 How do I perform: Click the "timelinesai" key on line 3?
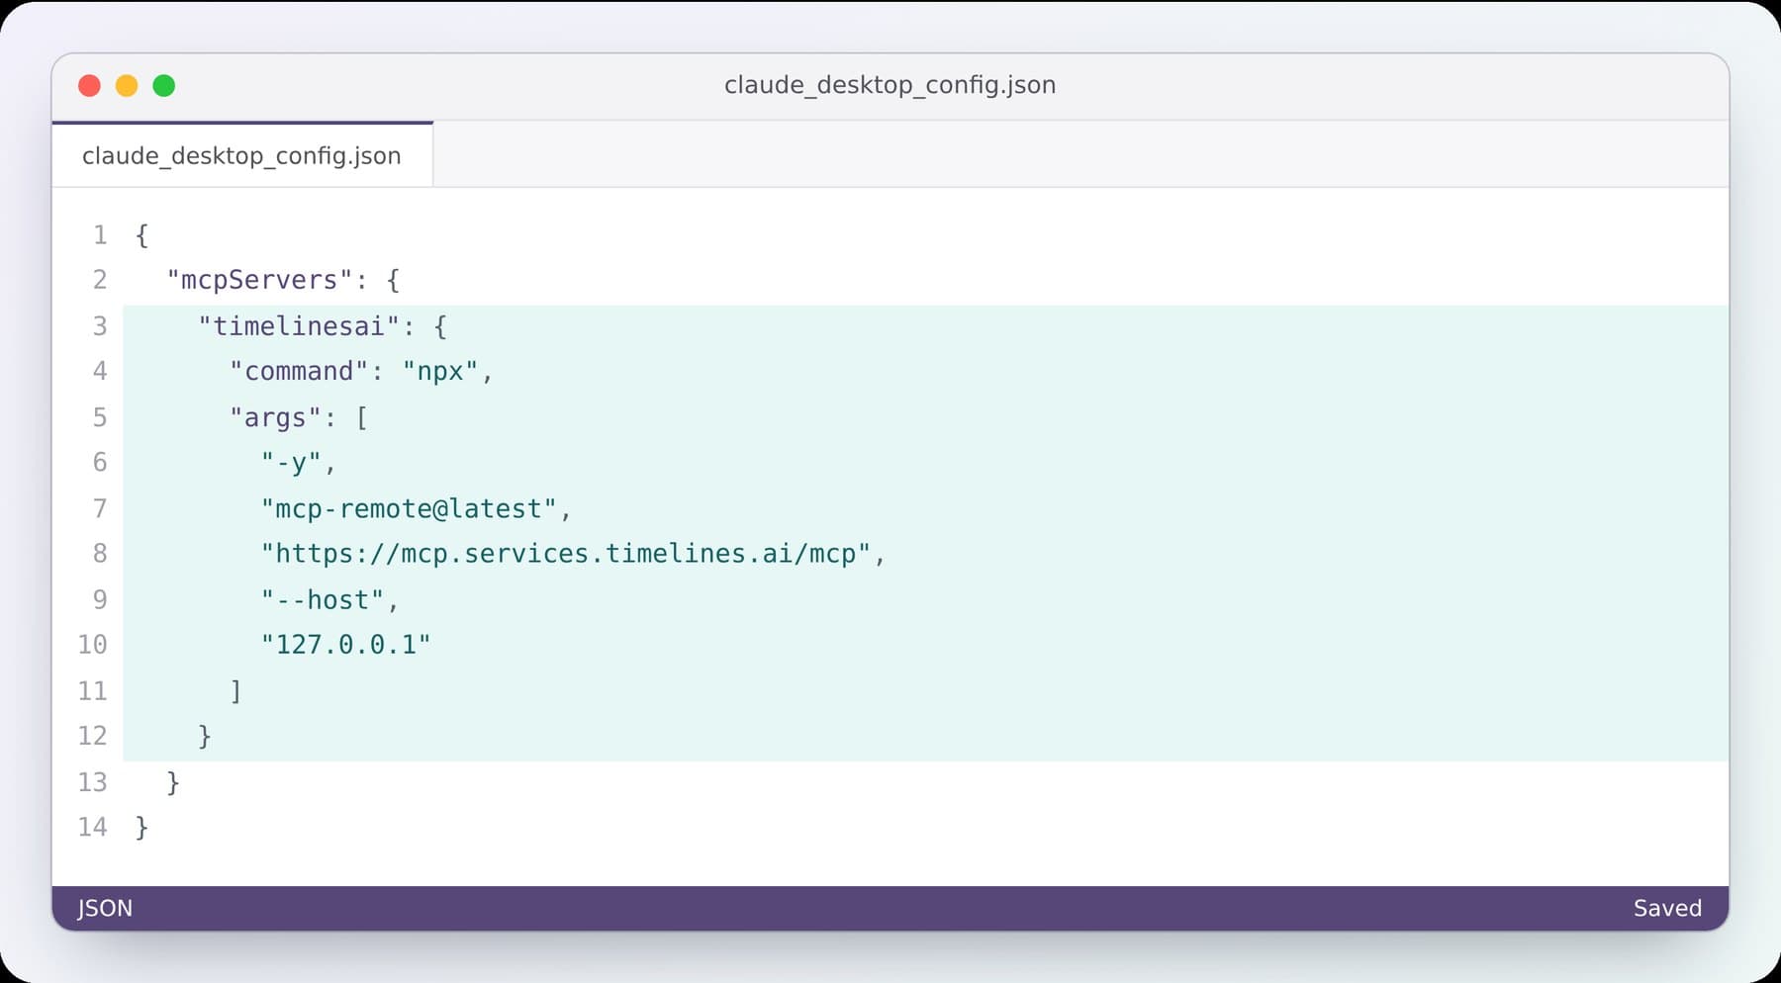(299, 326)
